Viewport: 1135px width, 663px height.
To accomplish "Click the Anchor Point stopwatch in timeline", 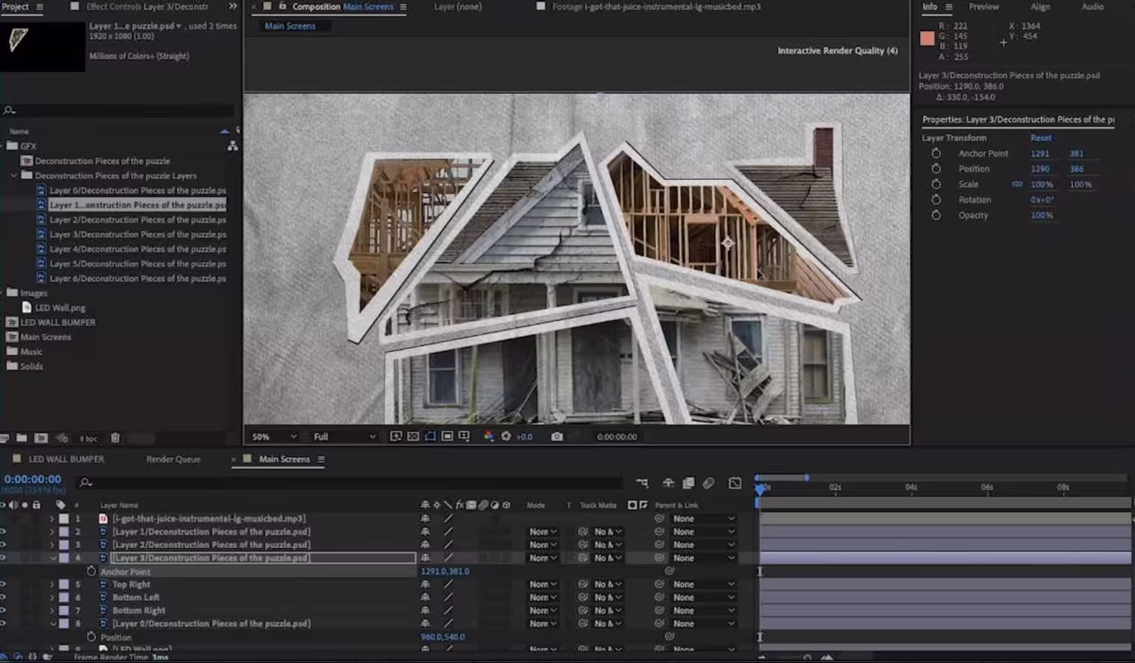I will pyautogui.click(x=92, y=571).
